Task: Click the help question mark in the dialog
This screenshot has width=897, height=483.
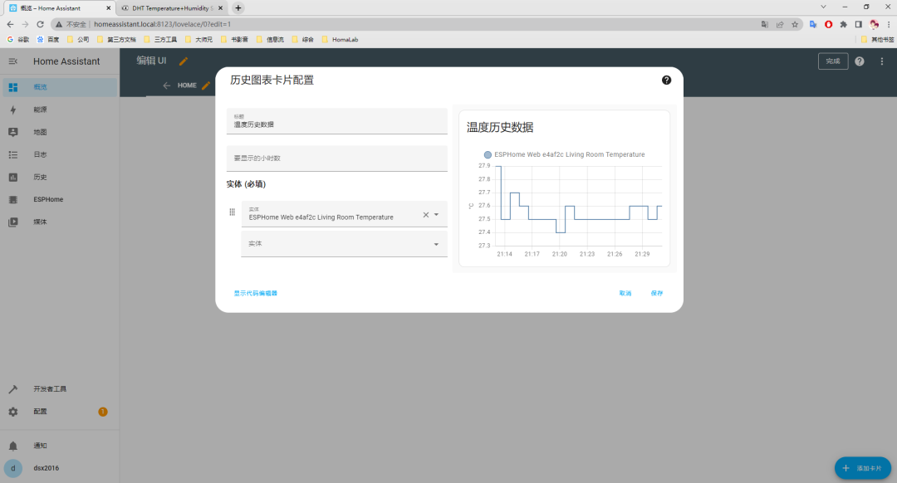Action: (x=665, y=80)
